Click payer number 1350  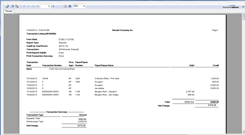[x=78, y=82]
